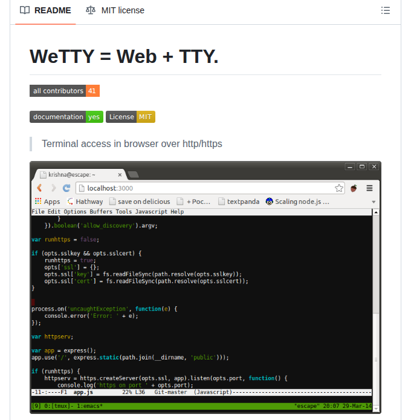Image resolution: width=411 pixels, height=420 pixels.
Task: Click the browser back arrow in screenshot
Action: [x=39, y=188]
